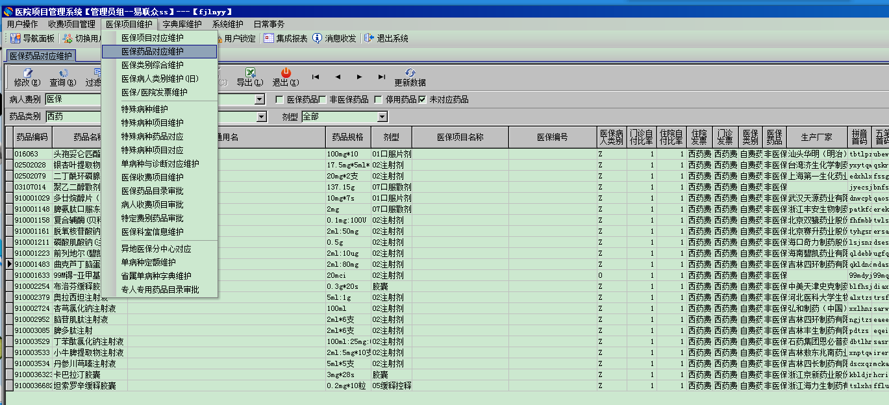Jump to last record arrow
Viewport: 889px width, 405px height.
[382, 77]
